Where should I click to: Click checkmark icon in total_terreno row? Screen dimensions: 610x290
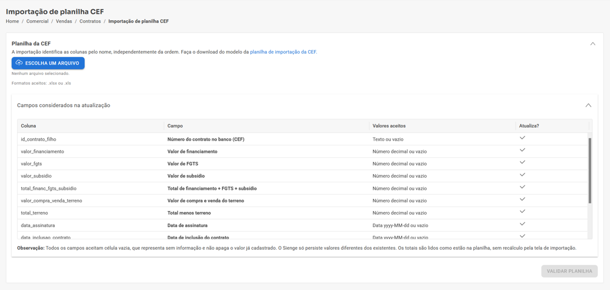pyautogui.click(x=522, y=211)
